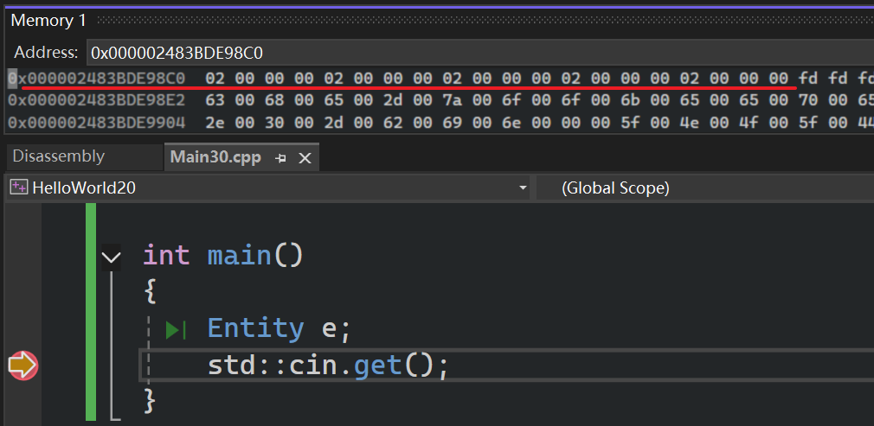Click the HelloWorld20 project icon
Viewport: 874px width, 426px height.
pyautogui.click(x=19, y=188)
